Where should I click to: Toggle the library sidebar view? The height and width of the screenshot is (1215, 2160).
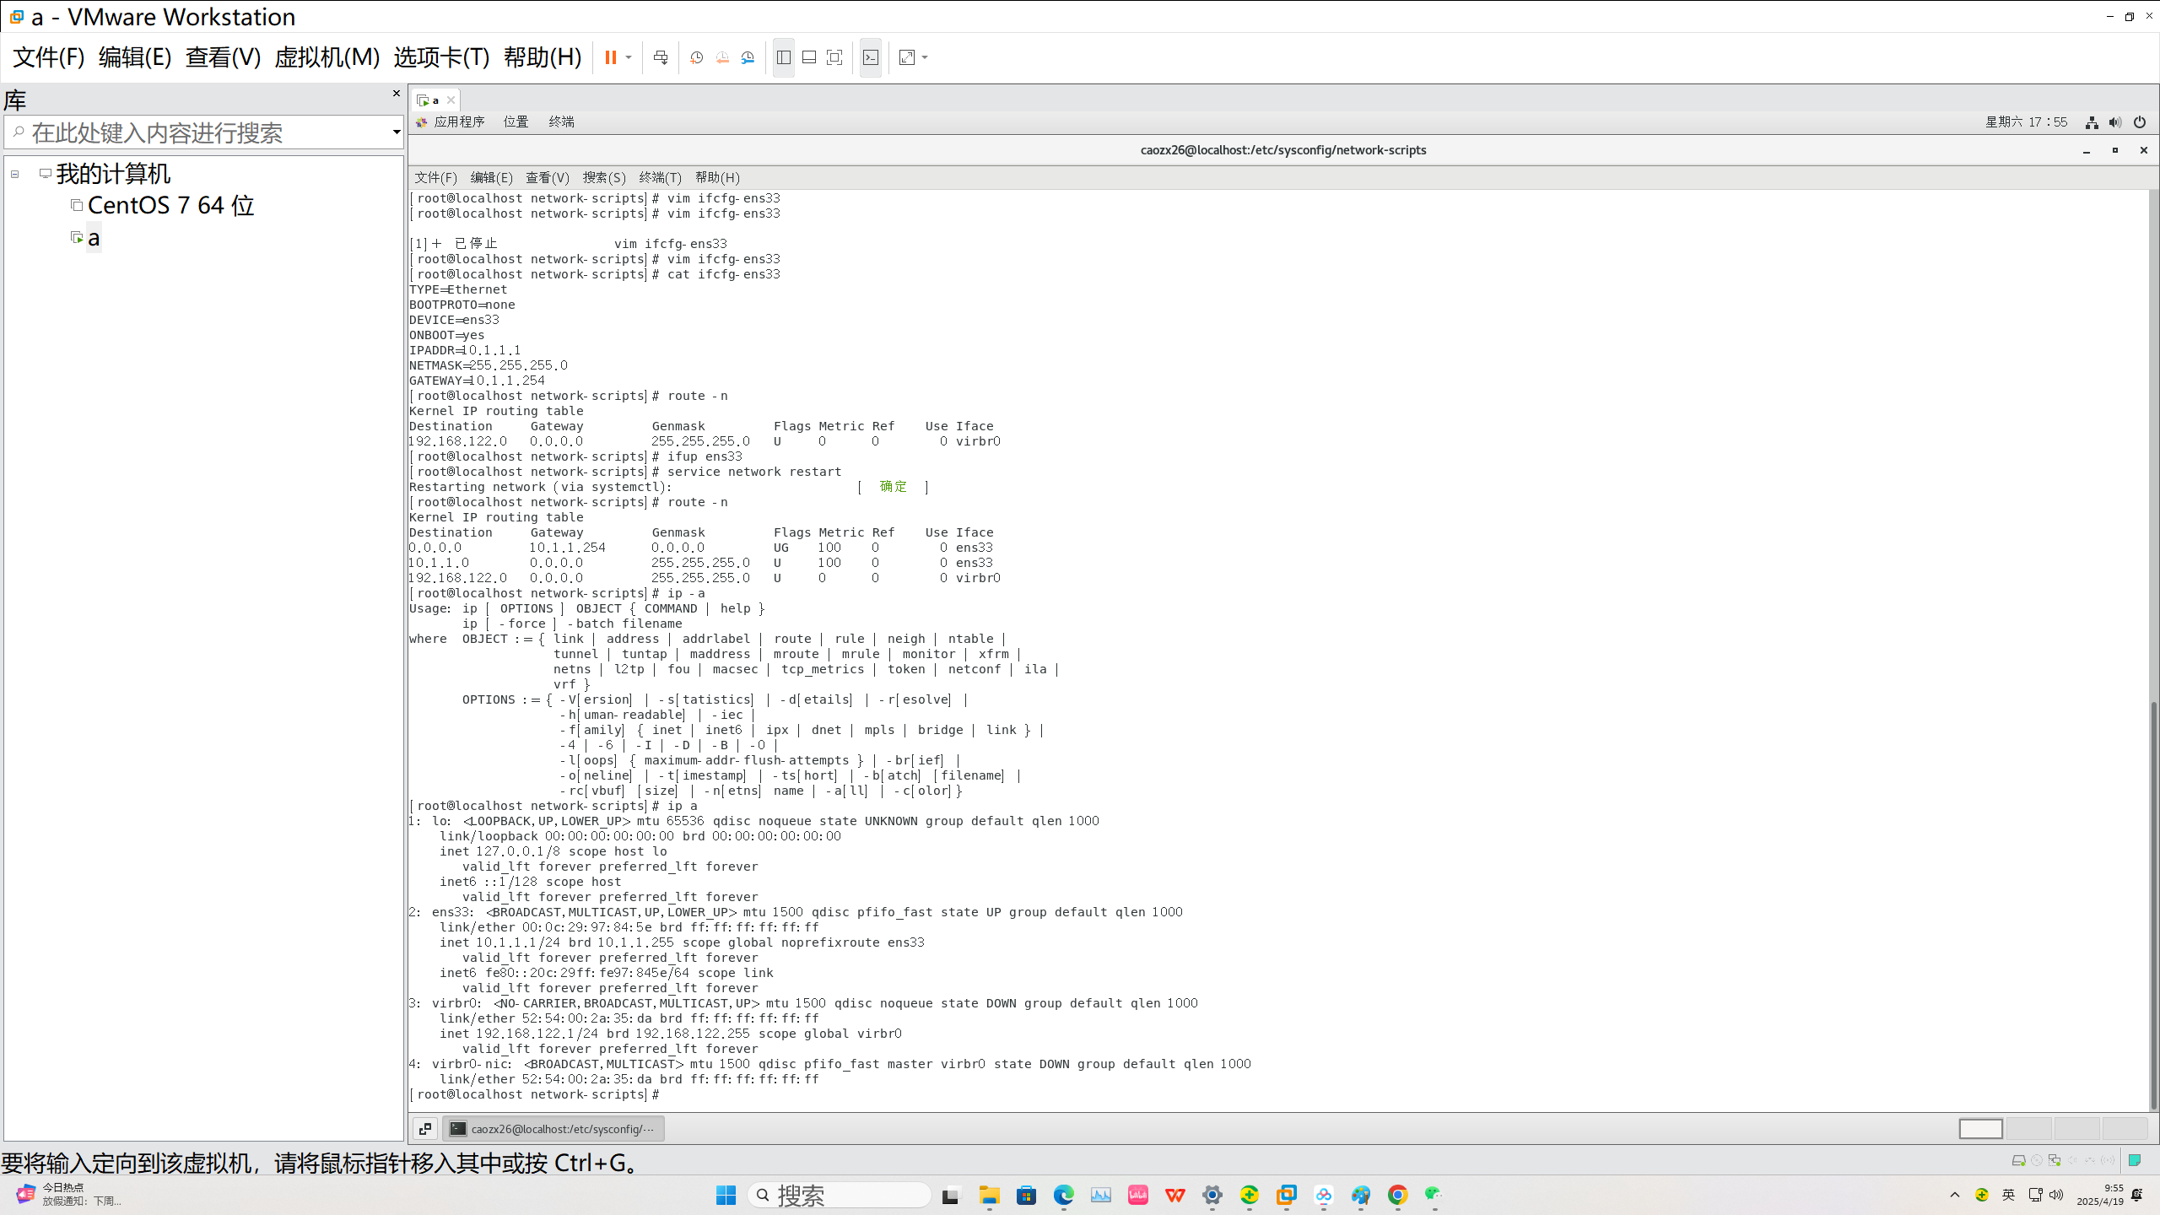tap(784, 57)
